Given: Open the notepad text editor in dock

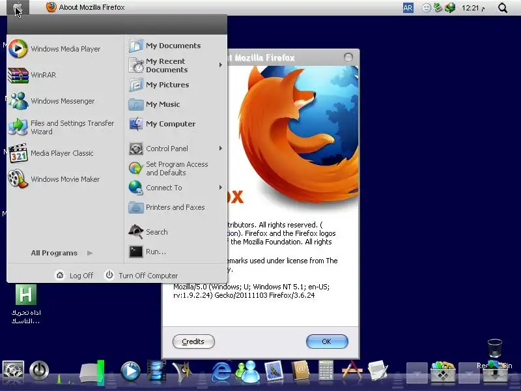Looking at the screenshot, I should (x=378, y=371).
